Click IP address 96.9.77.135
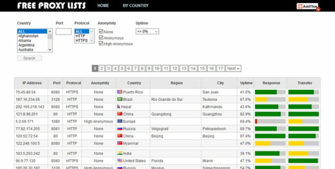This screenshot has height=169, width=335. coord(26,161)
